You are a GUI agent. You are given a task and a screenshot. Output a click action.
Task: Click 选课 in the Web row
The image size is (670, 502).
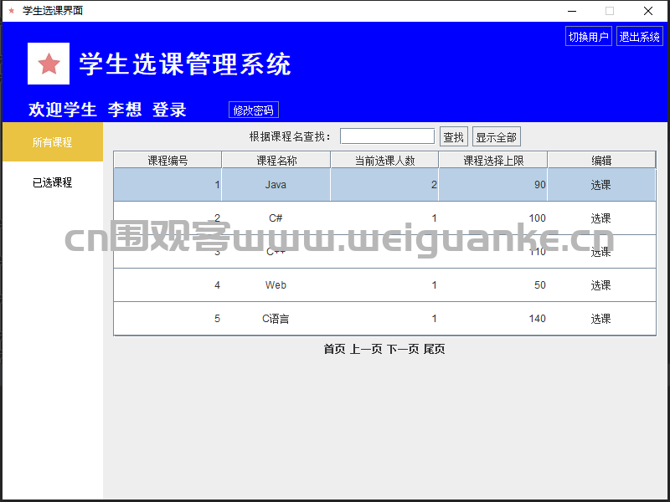click(600, 285)
